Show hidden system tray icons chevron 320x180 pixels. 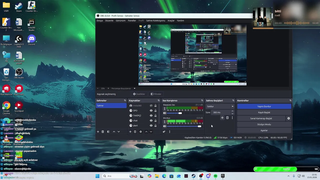(289, 176)
